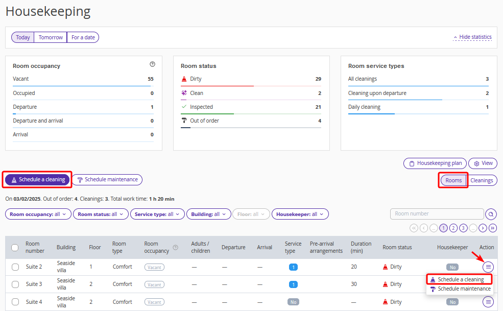Open the action menu icon for Suite 2

[488, 267]
